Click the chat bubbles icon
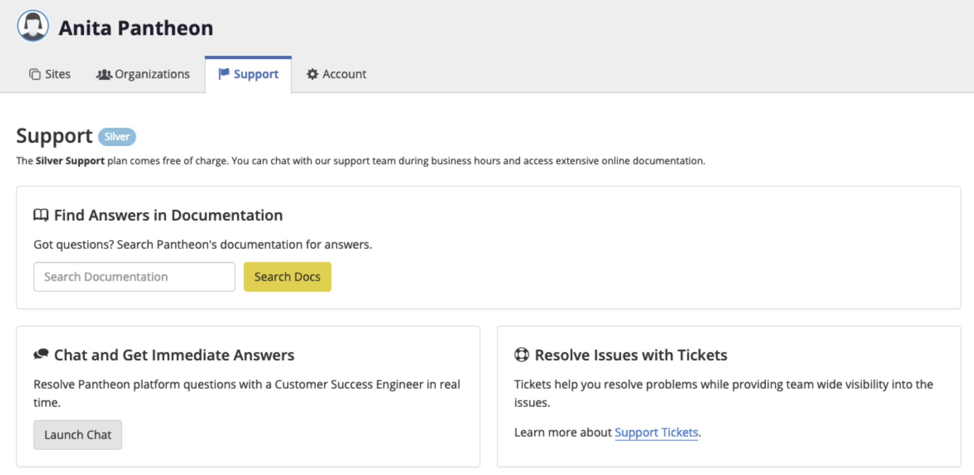Screen dimensions: 974x475 click(x=41, y=355)
